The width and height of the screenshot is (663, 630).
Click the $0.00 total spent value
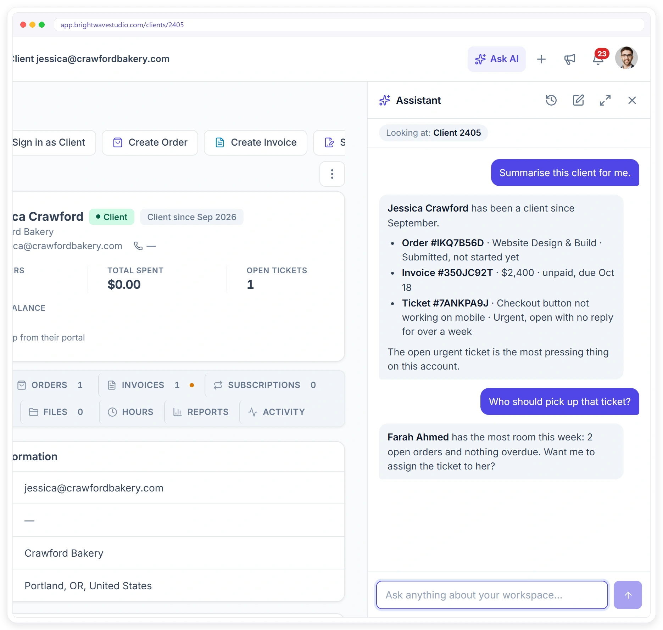124,285
